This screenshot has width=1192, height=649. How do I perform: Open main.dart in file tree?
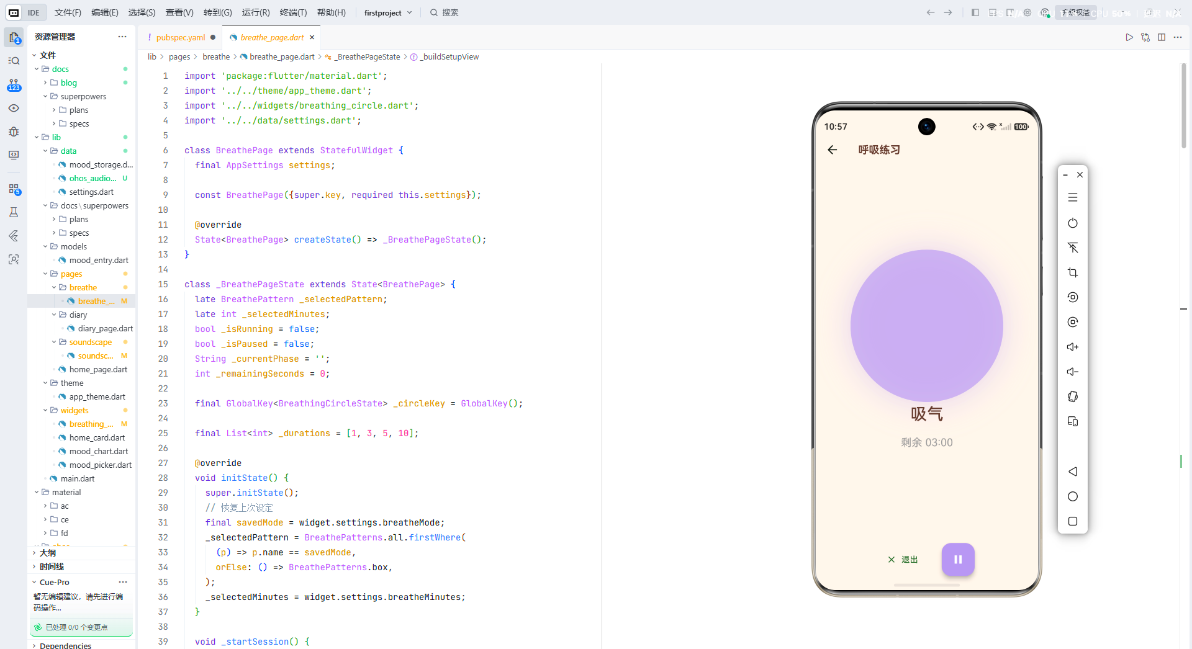click(78, 478)
